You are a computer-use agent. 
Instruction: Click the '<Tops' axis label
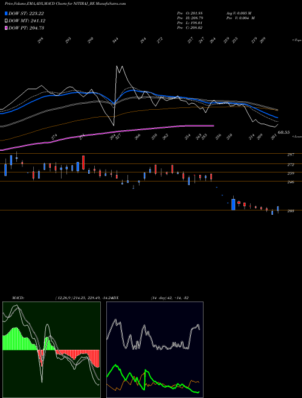point(297,40)
